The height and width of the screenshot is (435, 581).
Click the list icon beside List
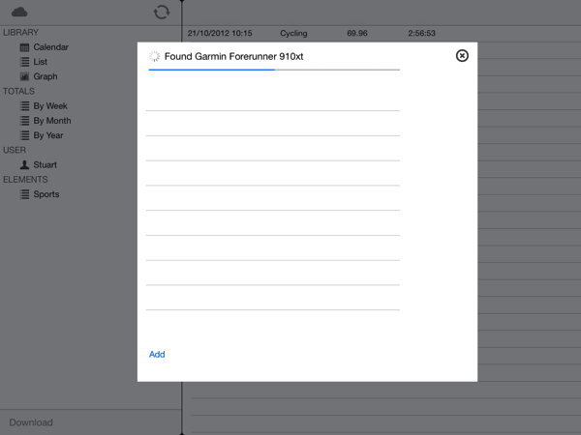coord(24,62)
